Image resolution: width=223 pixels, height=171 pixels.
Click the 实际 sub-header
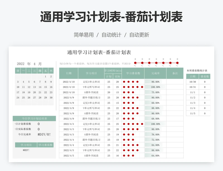click(x=117, y=76)
